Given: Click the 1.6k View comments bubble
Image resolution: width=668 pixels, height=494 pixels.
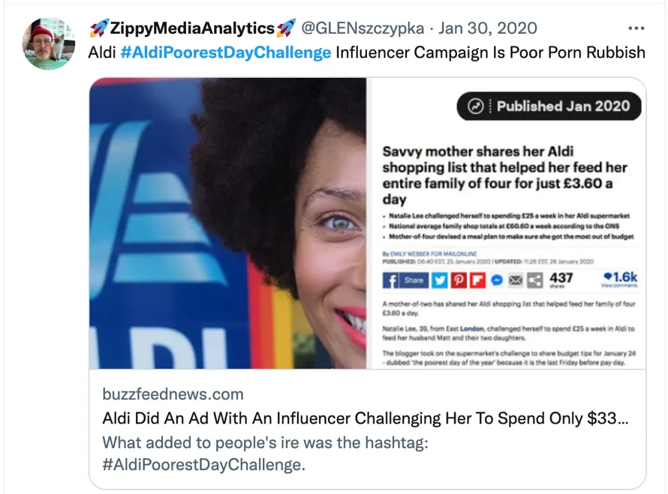Looking at the screenshot, I should coord(620,280).
